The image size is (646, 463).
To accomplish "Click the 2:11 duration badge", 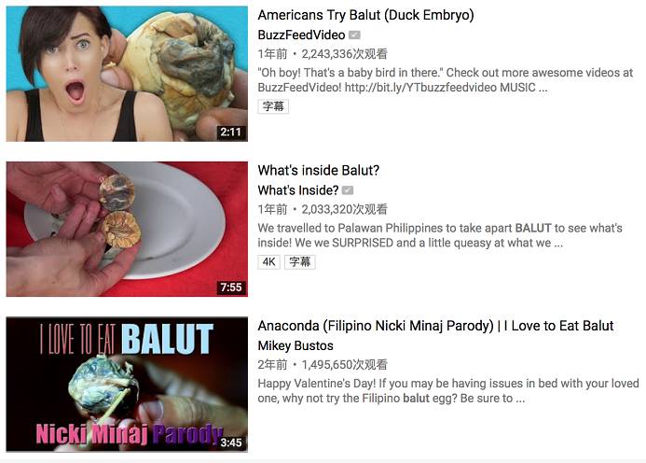I will pyautogui.click(x=231, y=132).
